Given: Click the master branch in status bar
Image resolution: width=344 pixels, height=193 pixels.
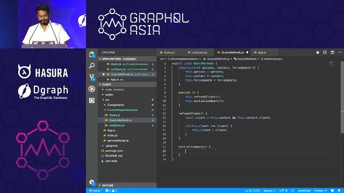Looking at the screenshot, I should (95, 191).
